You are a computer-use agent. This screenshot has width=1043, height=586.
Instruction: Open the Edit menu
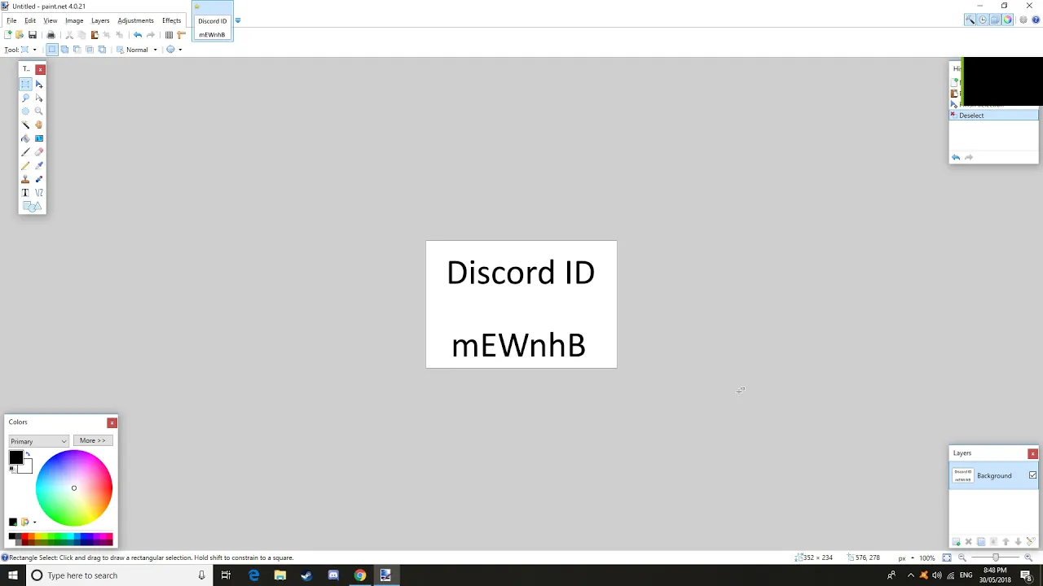click(x=30, y=20)
